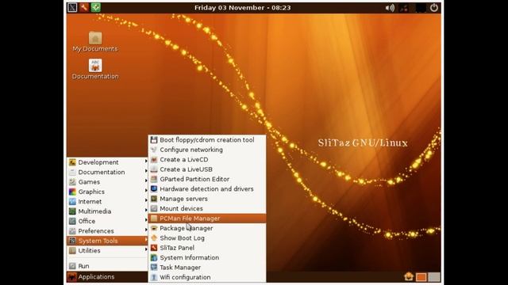
Task: Expand the Internet submenu arrow
Action: pos(146,200)
